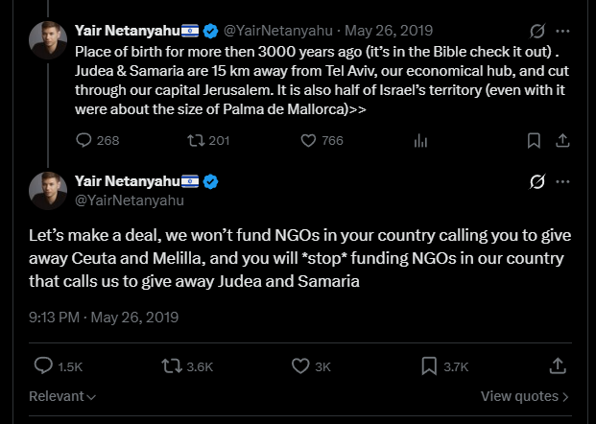Repost the main tweet with 3.6K reposts

[x=187, y=366]
